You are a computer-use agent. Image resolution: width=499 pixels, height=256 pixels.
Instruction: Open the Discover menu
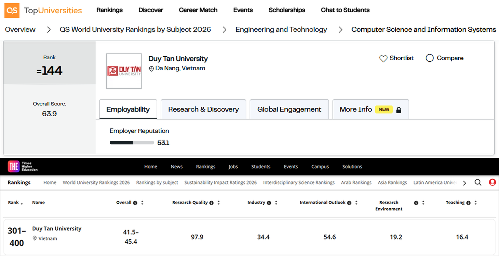click(151, 10)
